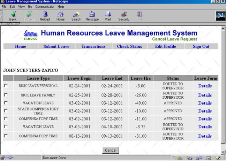This screenshot has height=161, width=227.
Task: Open Details for VACATION LEAVE -8.75
Action: (x=205, y=127)
